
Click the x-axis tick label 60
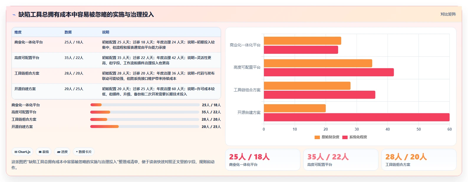pyautogui.click(x=449, y=129)
